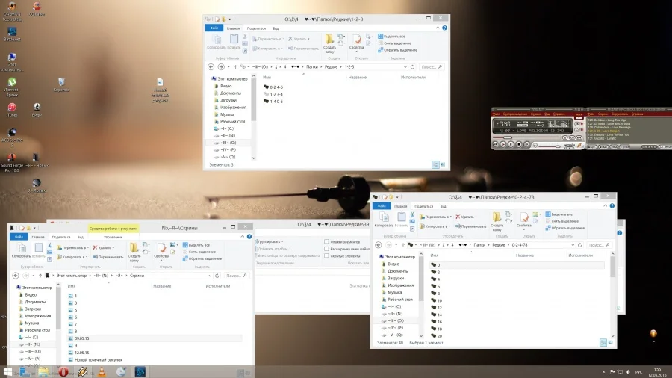
Task: Click the Windows Start button
Action: point(7,371)
